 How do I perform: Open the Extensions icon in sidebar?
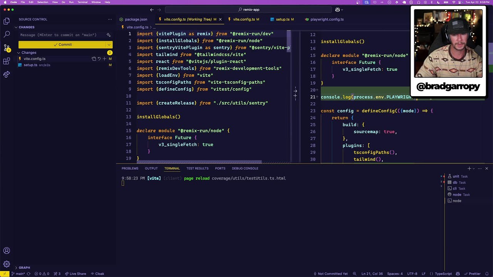(x=6, y=62)
